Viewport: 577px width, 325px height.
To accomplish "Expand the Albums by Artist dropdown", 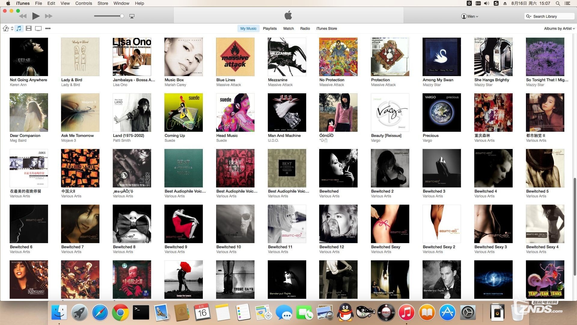I will [559, 29].
